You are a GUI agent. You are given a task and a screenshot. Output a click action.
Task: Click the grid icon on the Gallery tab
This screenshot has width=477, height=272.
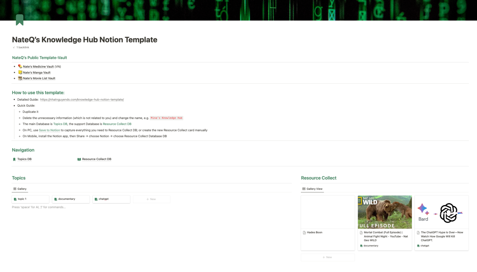coord(15,189)
